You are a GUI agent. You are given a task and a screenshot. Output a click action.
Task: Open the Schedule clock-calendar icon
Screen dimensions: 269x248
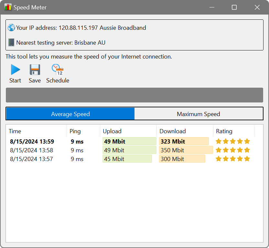click(58, 70)
